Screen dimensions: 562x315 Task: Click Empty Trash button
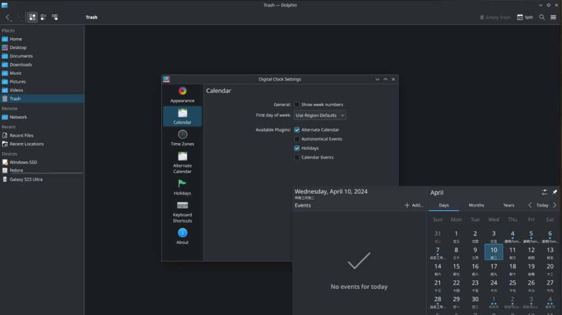coord(495,17)
